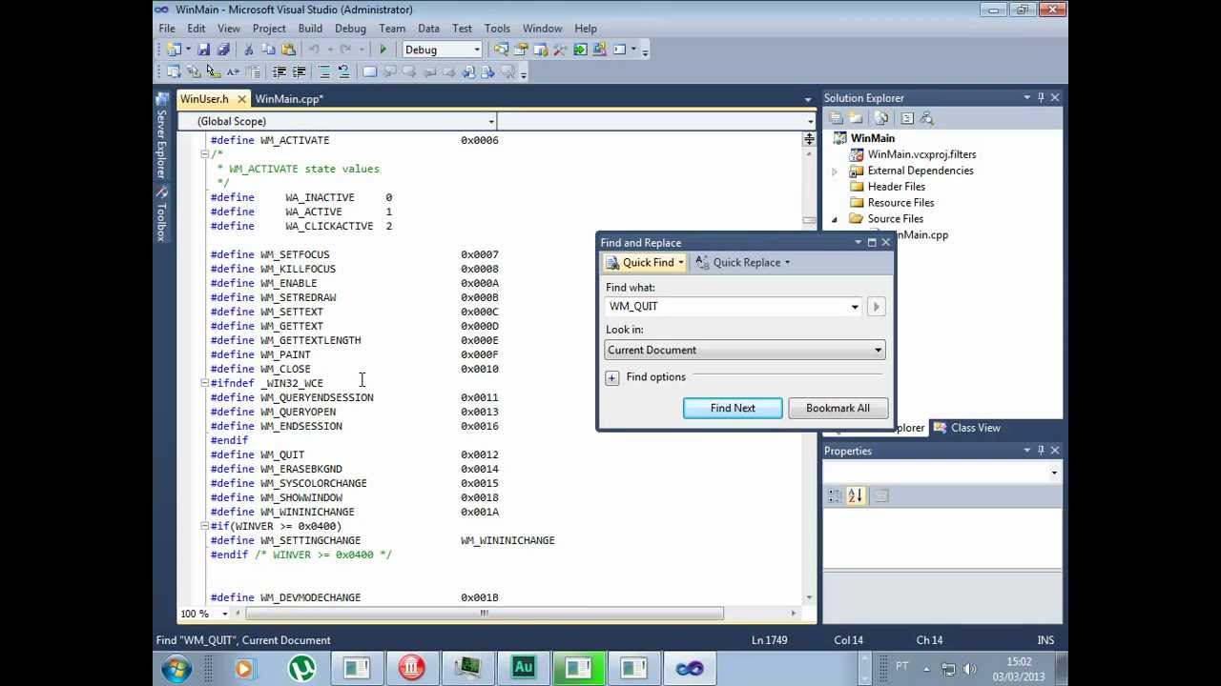Select the Quick Find mode button

(644, 263)
